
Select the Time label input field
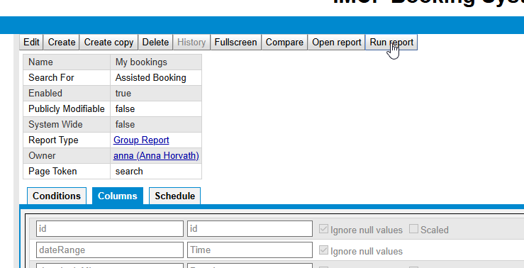tap(250, 250)
